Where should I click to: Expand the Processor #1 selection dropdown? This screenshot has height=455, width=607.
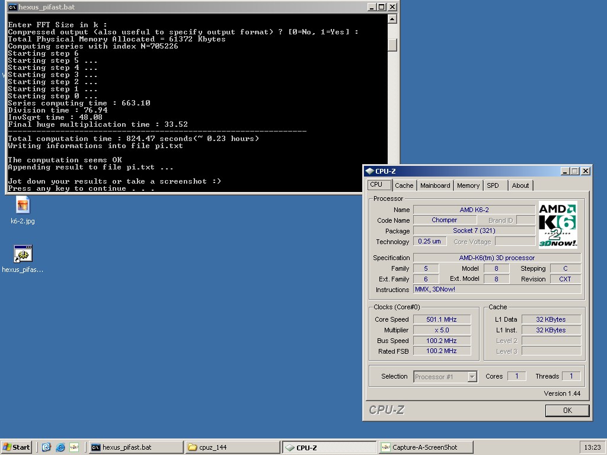[472, 376]
